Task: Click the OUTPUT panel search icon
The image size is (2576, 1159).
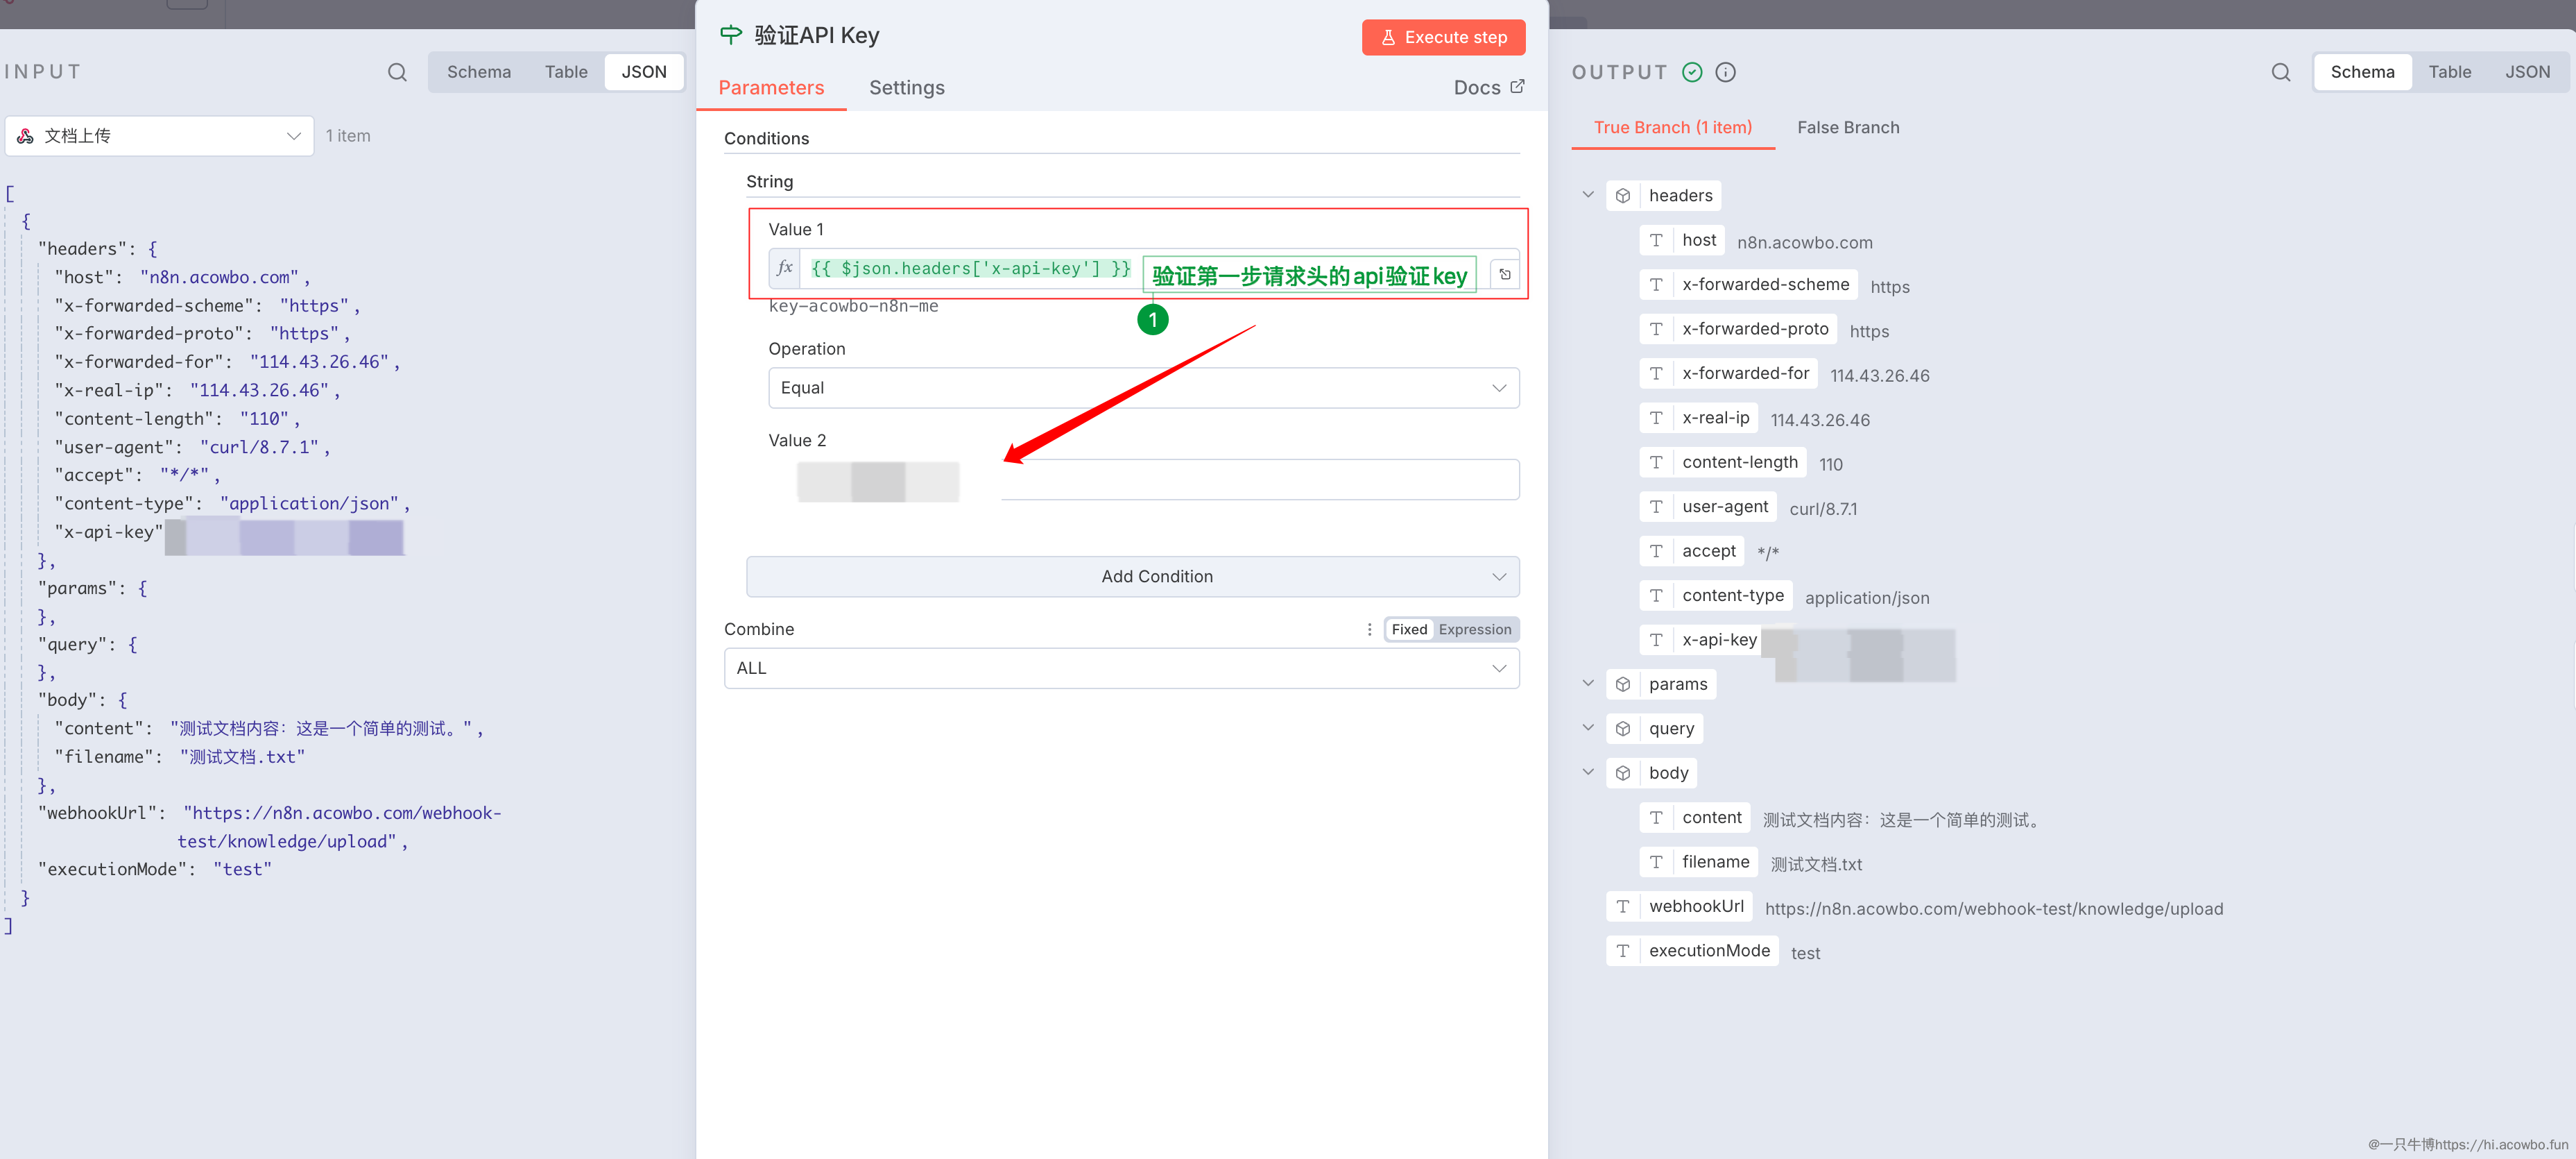Action: [x=2280, y=72]
